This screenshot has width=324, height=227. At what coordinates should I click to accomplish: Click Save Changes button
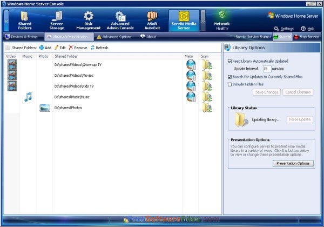[267, 92]
